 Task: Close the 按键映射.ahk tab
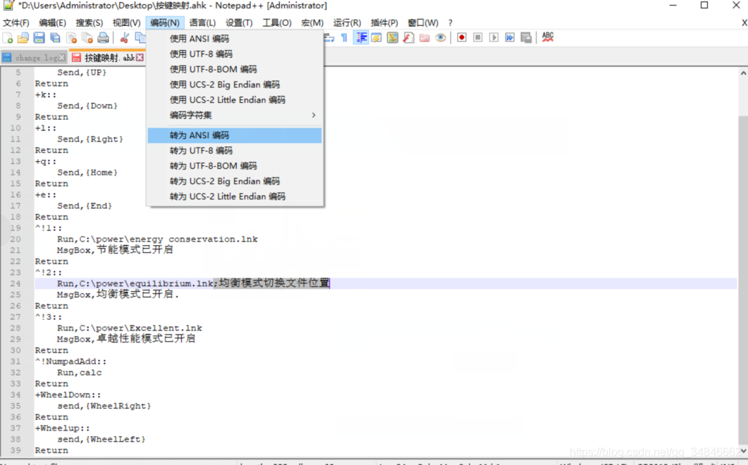[x=140, y=58]
